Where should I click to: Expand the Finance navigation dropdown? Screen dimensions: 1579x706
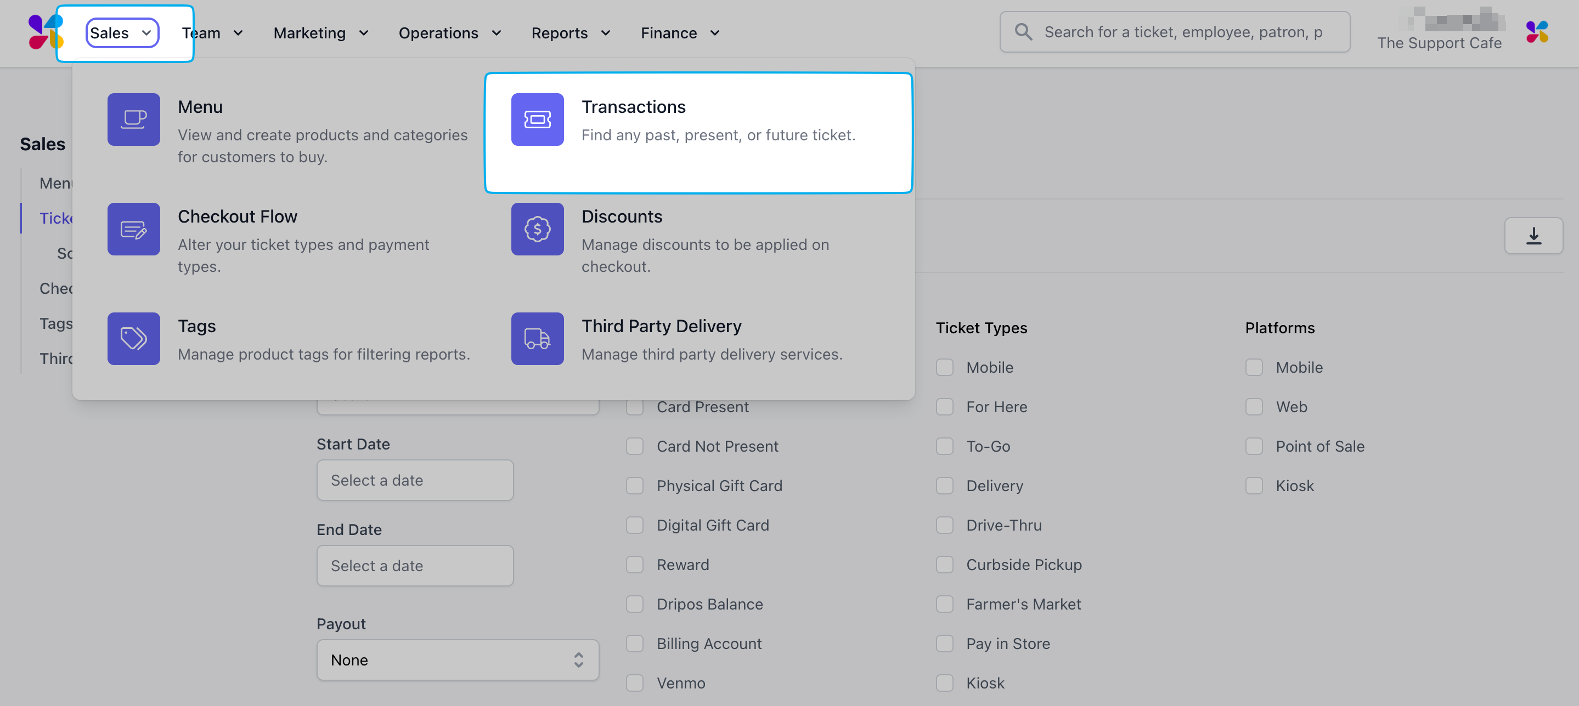[x=679, y=33]
